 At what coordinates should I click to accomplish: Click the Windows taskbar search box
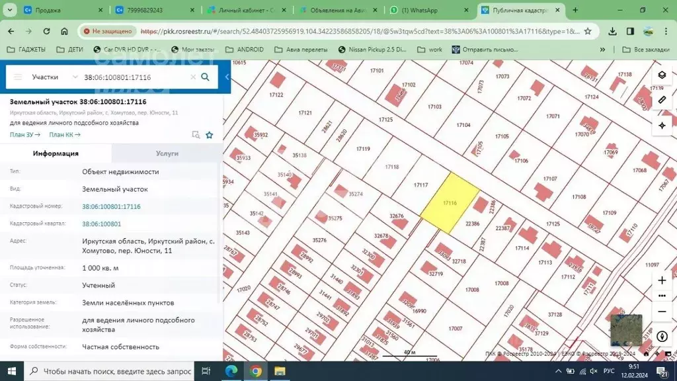(x=109, y=371)
